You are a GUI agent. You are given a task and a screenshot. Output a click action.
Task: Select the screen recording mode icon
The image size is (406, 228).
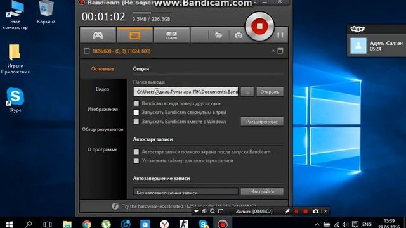tap(134, 35)
